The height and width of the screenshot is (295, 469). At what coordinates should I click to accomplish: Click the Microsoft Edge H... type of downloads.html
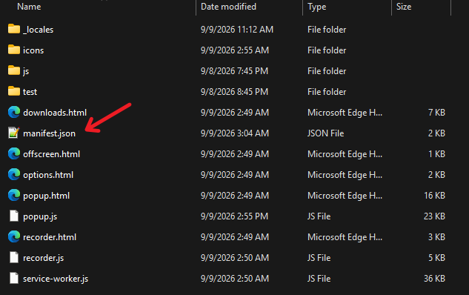point(345,113)
